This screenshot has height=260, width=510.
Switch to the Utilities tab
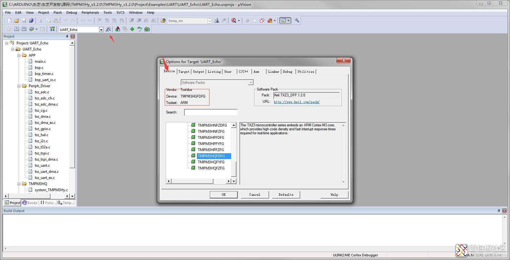pyautogui.click(x=306, y=72)
